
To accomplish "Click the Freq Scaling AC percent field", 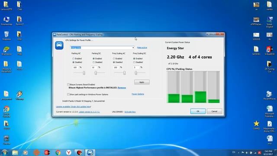I will click(x=116, y=68).
